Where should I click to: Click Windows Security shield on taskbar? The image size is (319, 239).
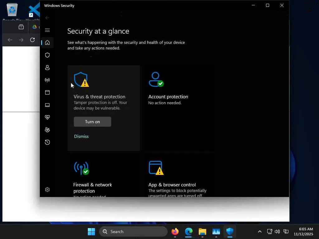(x=230, y=232)
